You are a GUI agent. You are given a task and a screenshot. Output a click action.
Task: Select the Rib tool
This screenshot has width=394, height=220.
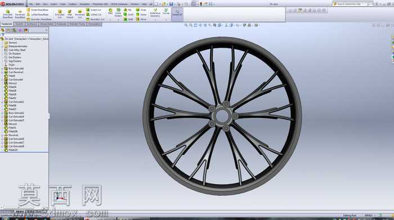[x=128, y=10]
